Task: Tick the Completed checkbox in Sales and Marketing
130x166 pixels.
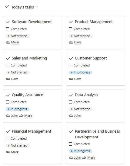Action: click(x=7, y=65)
